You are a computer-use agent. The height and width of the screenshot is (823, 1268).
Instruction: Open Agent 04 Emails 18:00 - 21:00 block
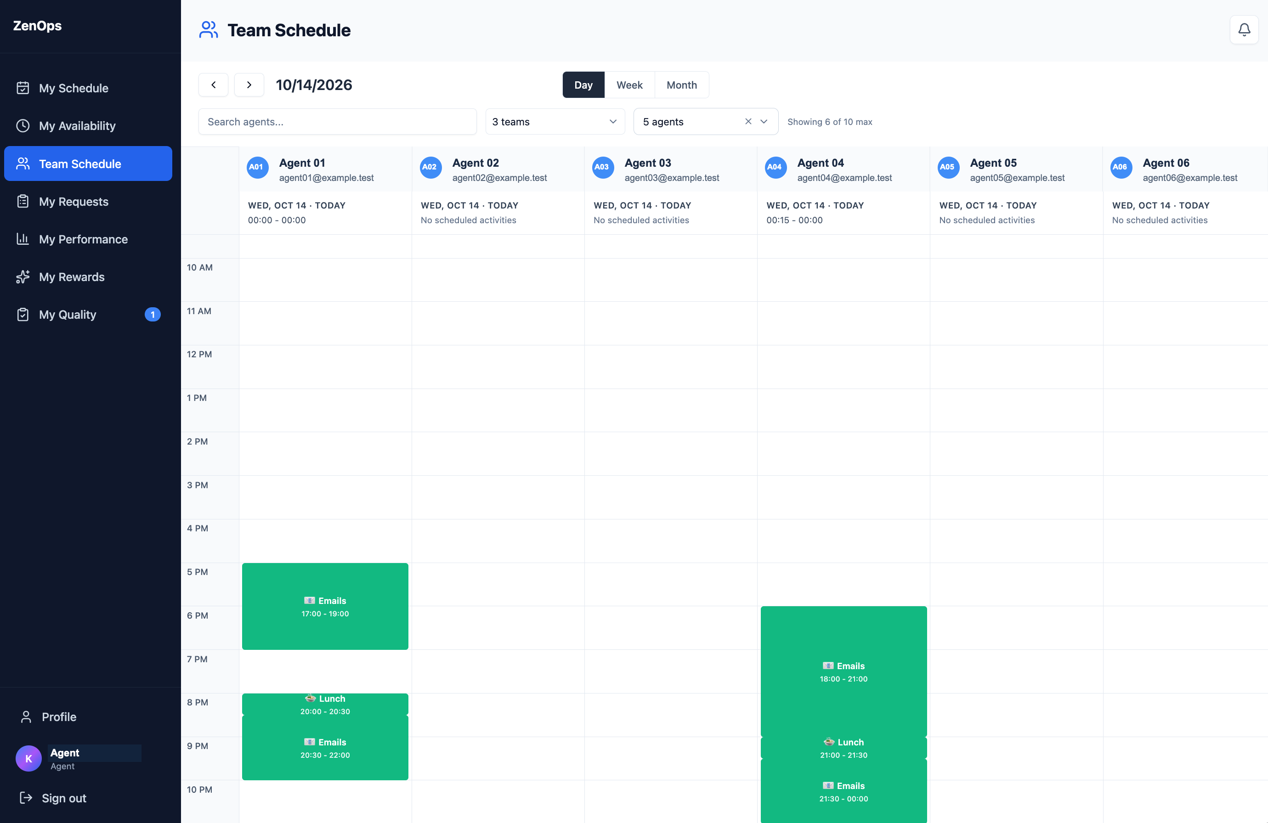(x=843, y=672)
